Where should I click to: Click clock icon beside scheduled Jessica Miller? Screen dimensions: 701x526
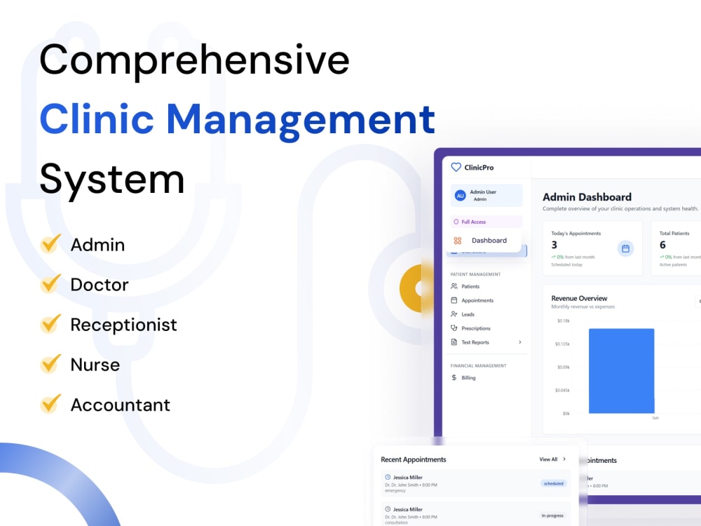point(388,477)
